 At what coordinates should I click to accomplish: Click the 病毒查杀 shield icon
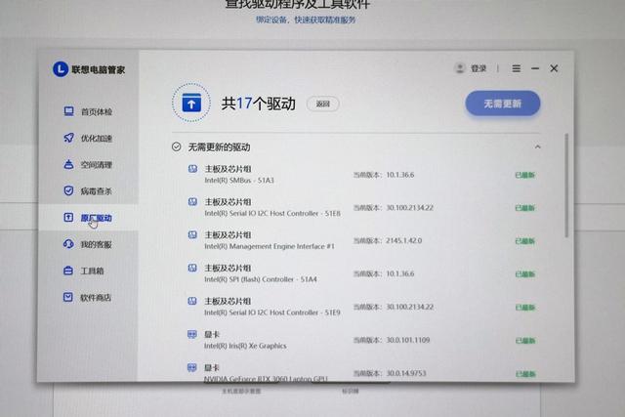point(68,190)
